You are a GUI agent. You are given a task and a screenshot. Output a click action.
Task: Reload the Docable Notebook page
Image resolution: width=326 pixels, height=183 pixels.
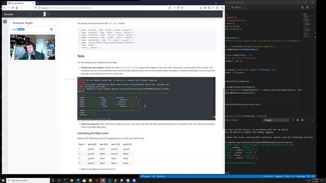13,8
